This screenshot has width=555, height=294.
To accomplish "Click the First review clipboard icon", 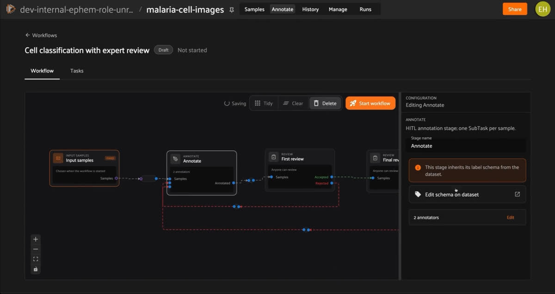I will 274,157.
